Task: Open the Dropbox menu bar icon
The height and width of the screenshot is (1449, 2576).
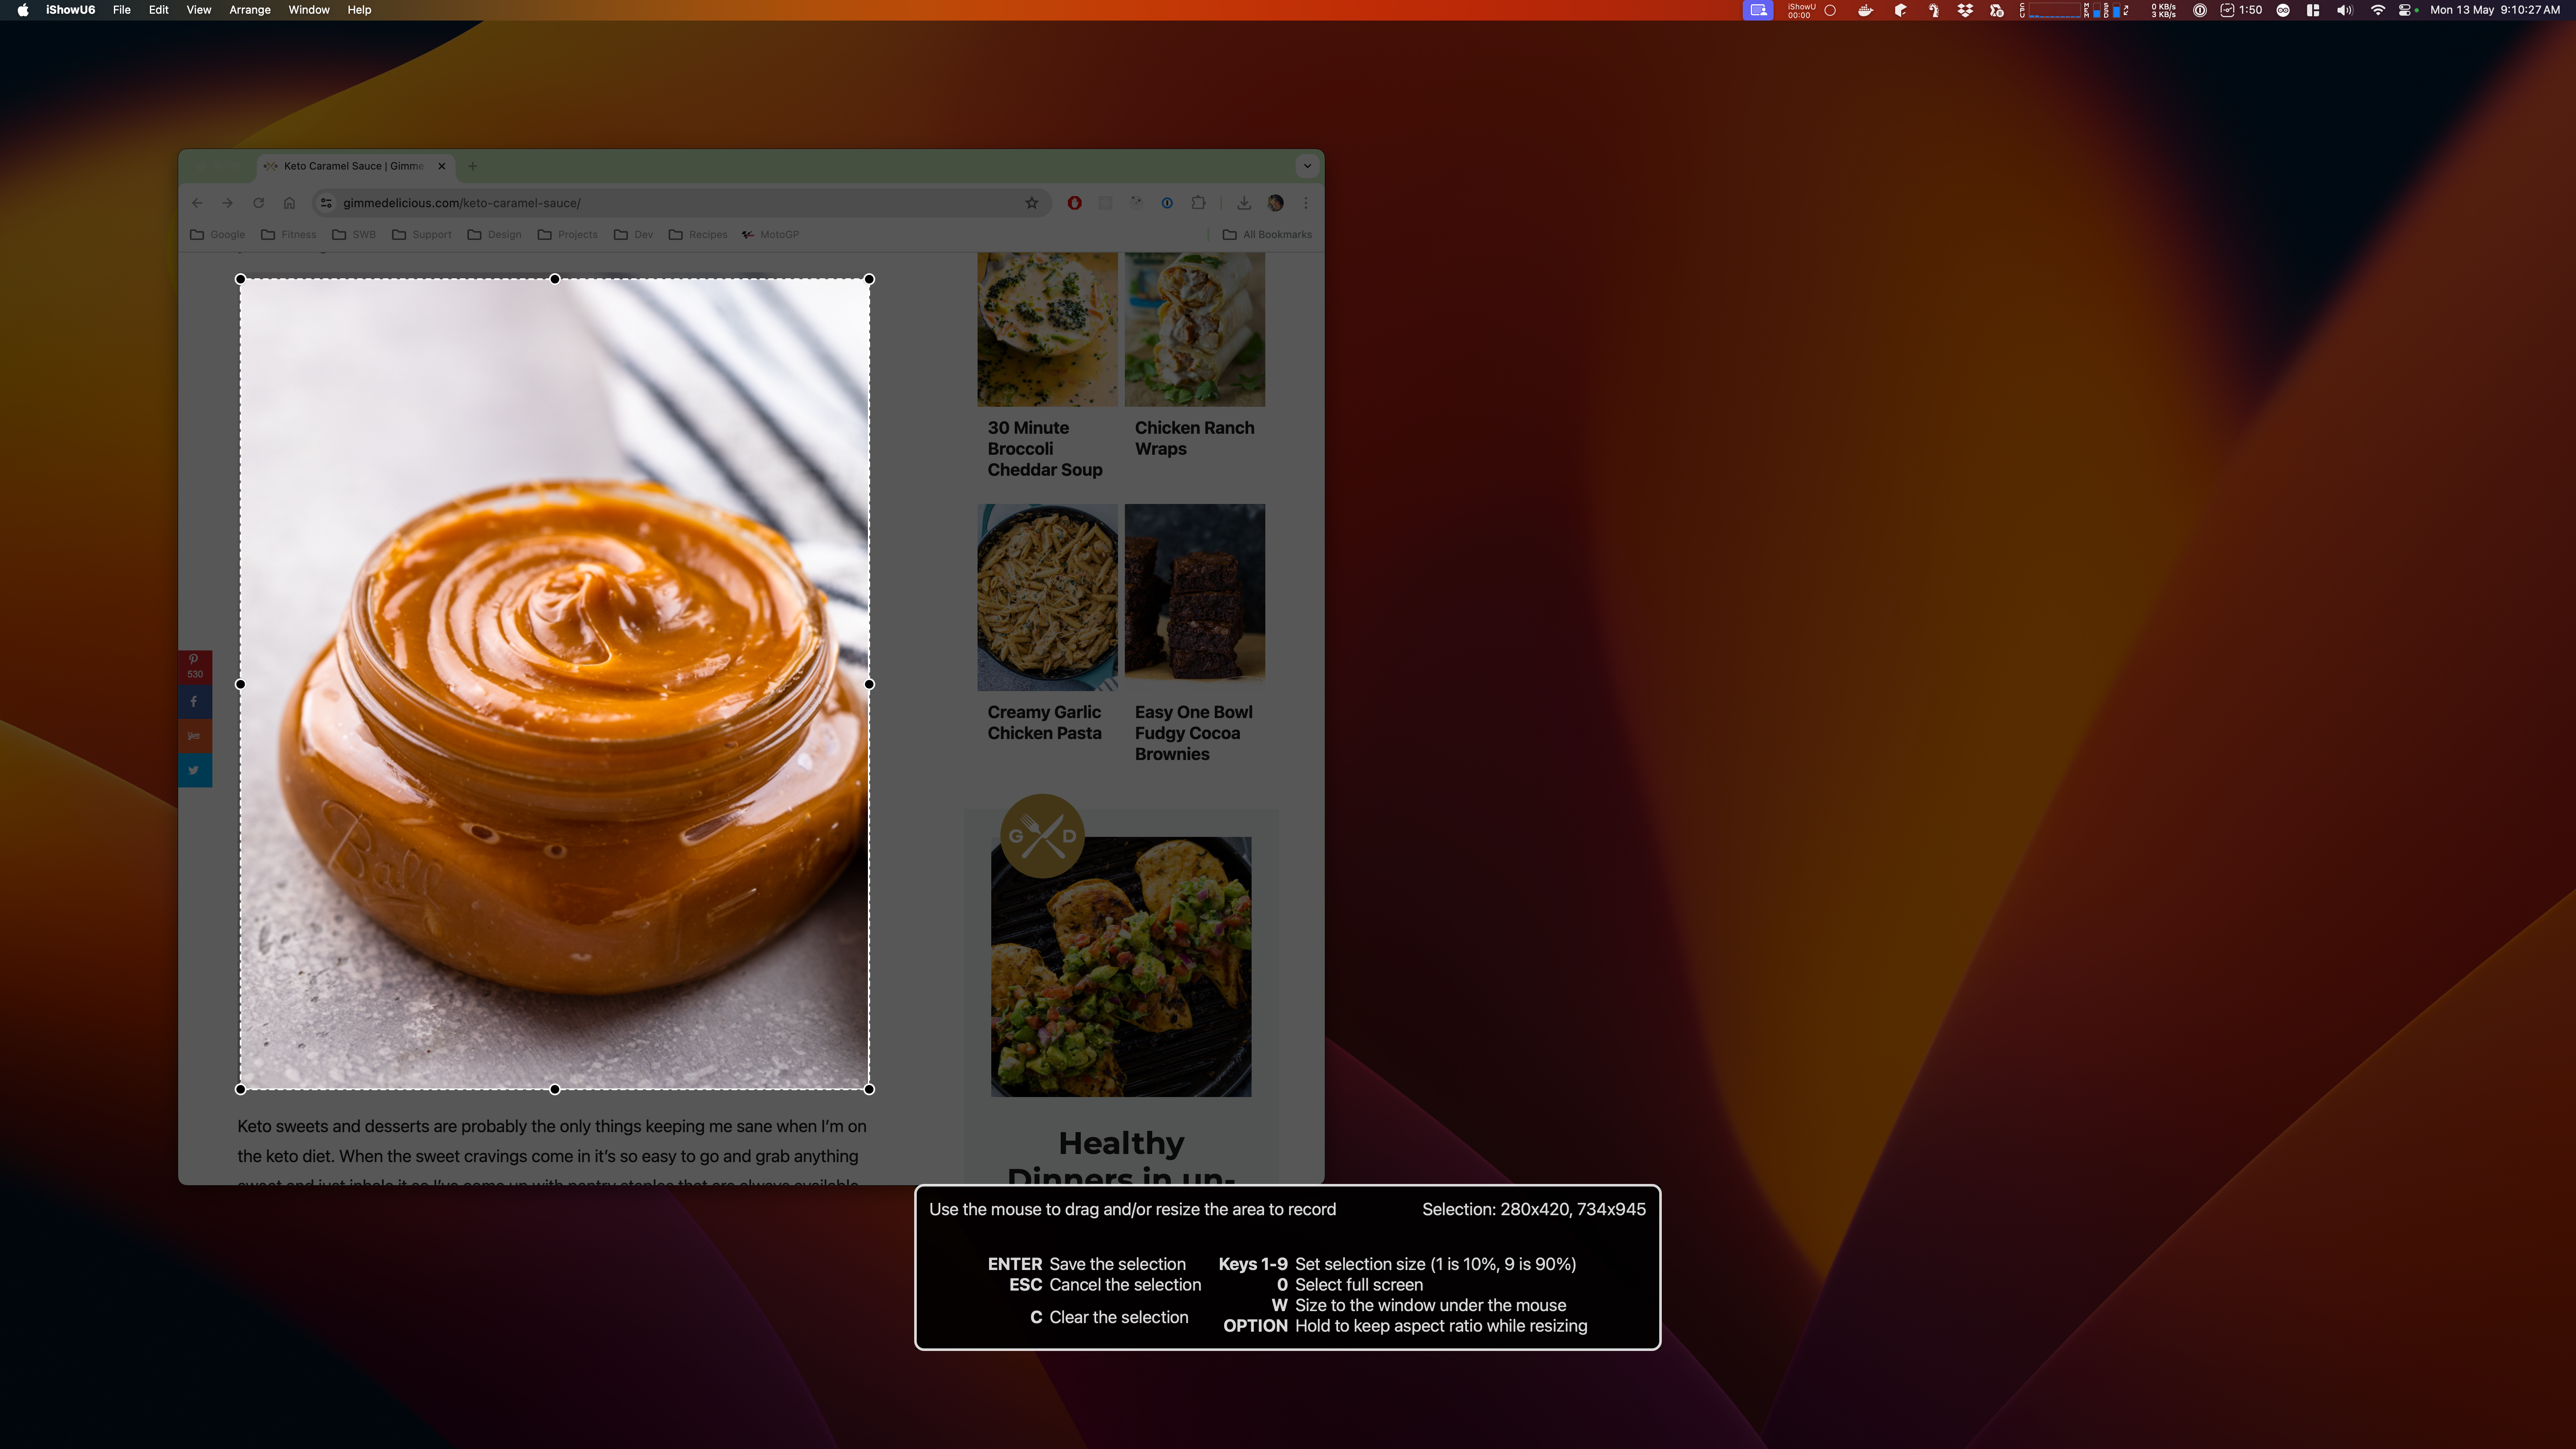Action: click(x=1965, y=10)
